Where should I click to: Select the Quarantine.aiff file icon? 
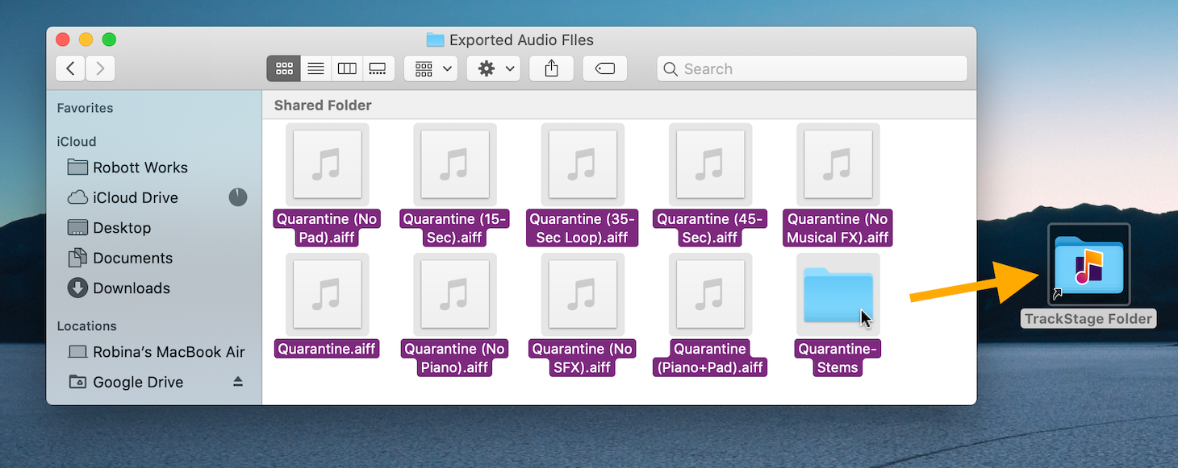[x=327, y=294]
